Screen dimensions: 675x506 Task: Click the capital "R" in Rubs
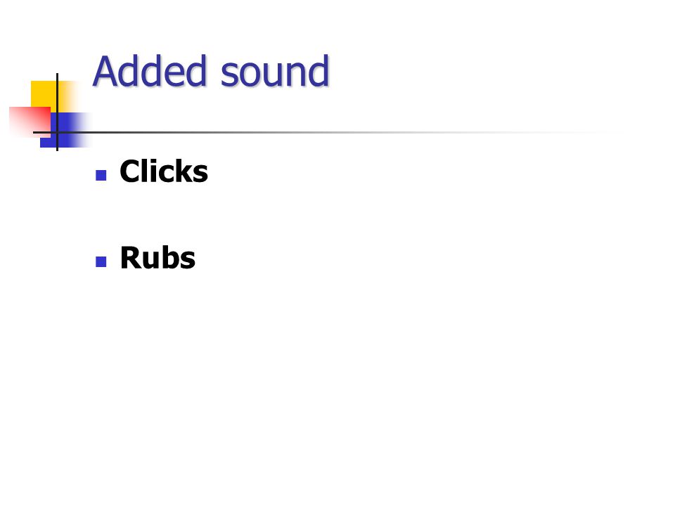coord(131,258)
